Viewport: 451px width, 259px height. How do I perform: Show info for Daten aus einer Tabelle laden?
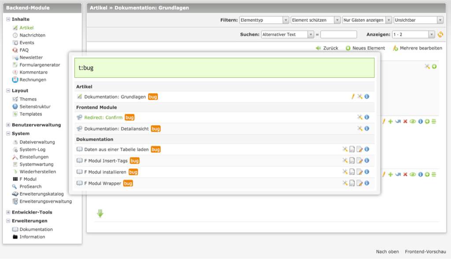(367, 149)
